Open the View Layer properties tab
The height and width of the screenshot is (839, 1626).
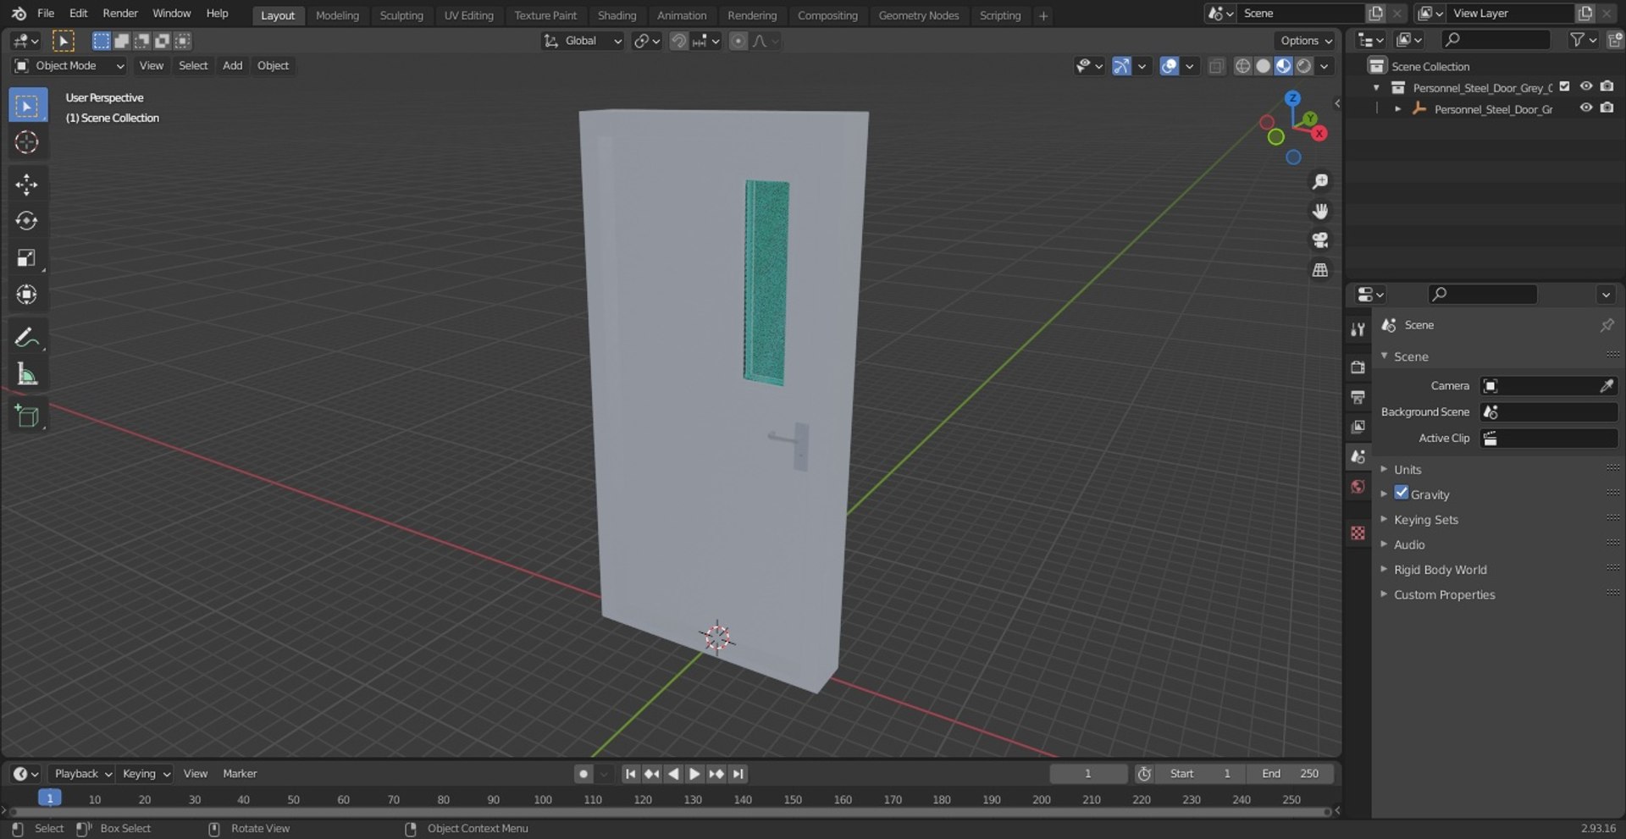(x=1358, y=427)
